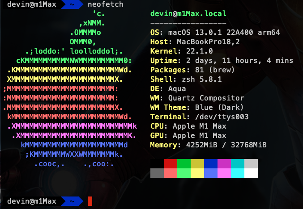
Task: Click the bright pink color block
Action: (x=224, y=173)
